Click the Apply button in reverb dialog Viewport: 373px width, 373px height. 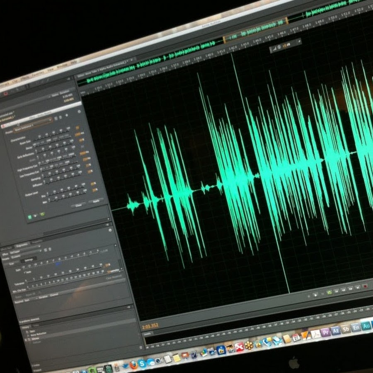tap(95, 201)
